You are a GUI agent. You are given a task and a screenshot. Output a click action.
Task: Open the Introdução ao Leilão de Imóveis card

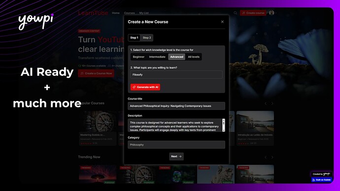(255, 128)
